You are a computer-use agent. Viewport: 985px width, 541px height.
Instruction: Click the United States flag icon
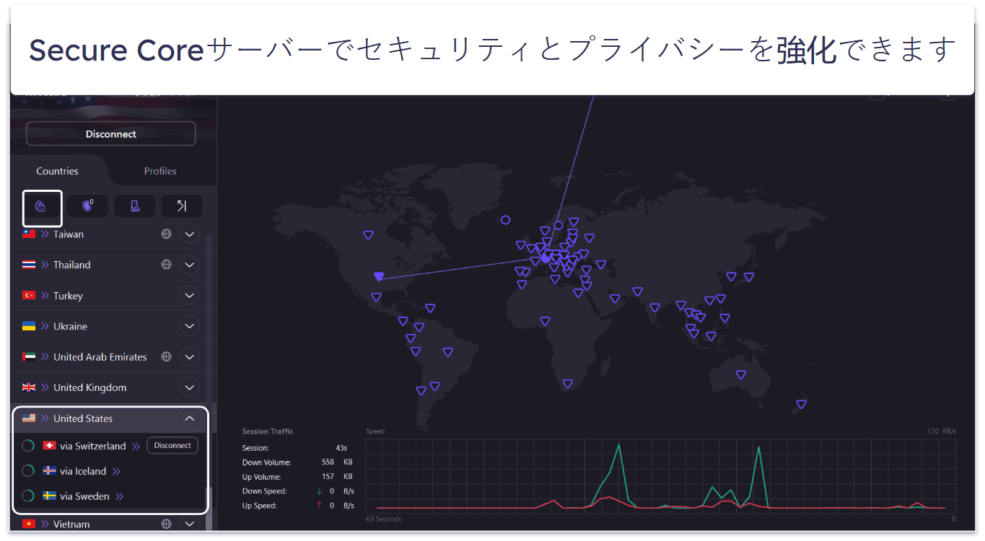pos(29,418)
